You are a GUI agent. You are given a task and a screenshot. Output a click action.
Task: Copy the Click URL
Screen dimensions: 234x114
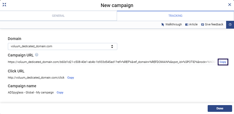(x=71, y=78)
